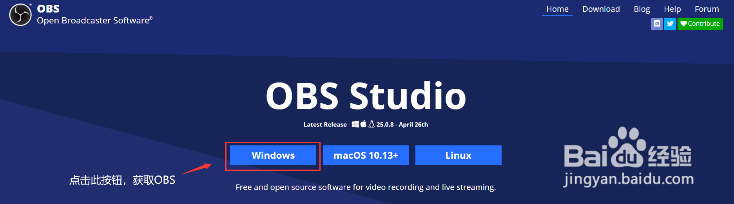
Task: Click the 25.0.8 - April 26th release text
Action: pos(402,124)
